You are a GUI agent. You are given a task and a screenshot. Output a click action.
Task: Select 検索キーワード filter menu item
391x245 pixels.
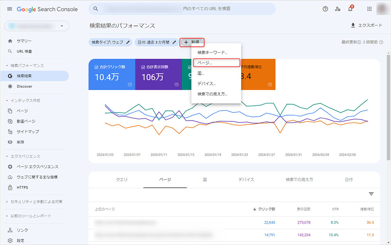coord(216,53)
